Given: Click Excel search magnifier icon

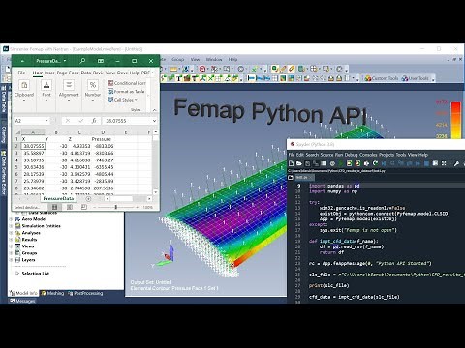Looking at the screenshot, I should point(82,61).
